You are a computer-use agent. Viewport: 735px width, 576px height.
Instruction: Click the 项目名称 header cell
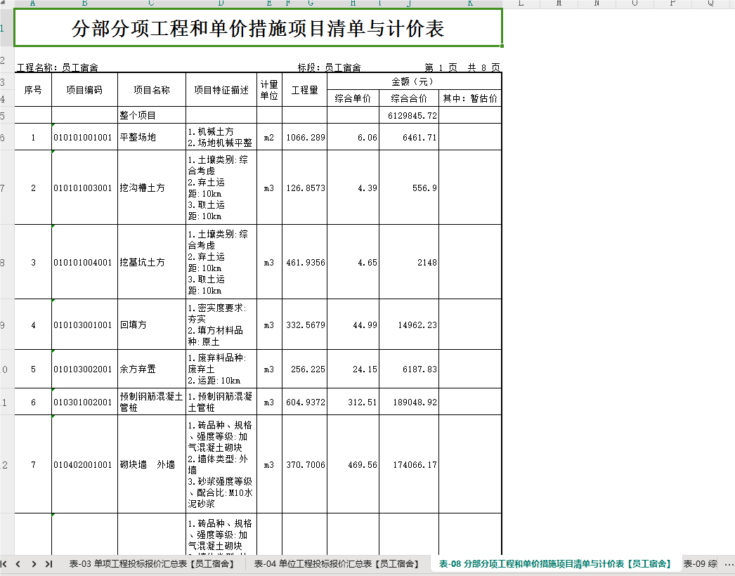point(151,89)
